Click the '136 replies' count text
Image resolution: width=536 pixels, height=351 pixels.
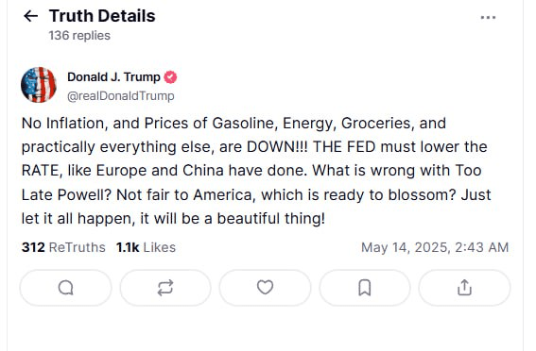79,36
